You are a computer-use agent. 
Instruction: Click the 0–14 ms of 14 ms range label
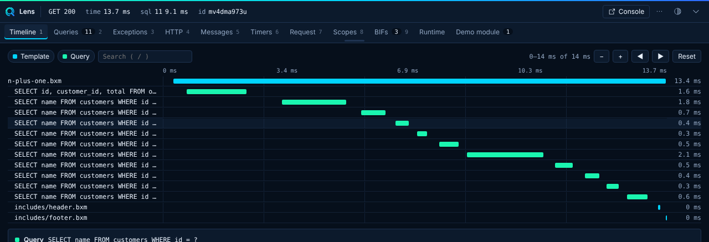click(x=560, y=56)
